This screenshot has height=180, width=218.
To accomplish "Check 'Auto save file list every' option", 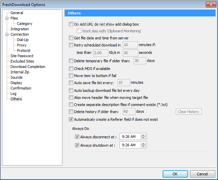I will (x=71, y=83).
